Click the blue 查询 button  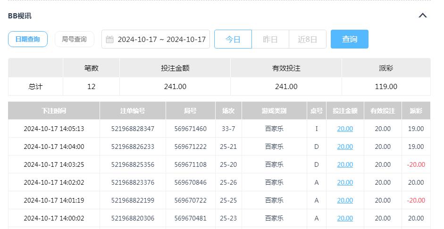(x=349, y=39)
